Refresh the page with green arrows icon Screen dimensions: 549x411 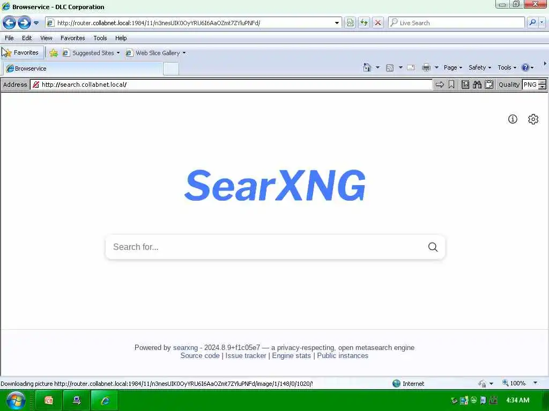(x=364, y=22)
